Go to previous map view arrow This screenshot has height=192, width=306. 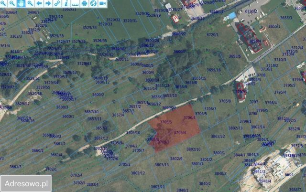39,3
